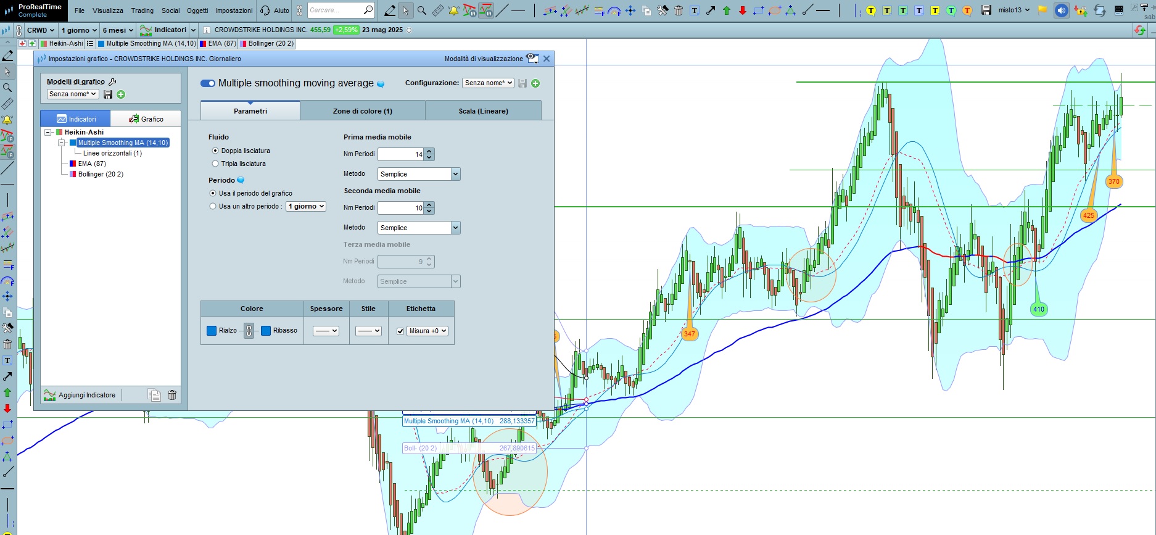Switch to the Zone di colore (1) tab

tap(363, 111)
